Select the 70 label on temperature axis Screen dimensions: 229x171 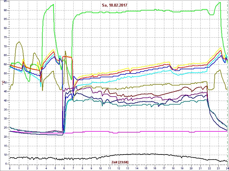[5, 47]
